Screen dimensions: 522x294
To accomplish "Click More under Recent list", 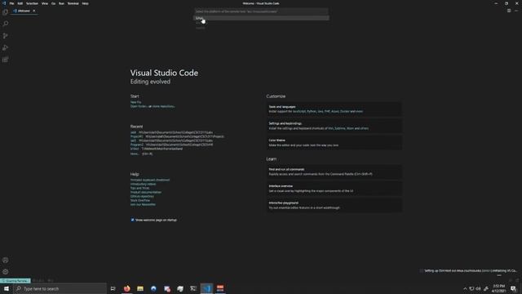I will pyautogui.click(x=135, y=154).
